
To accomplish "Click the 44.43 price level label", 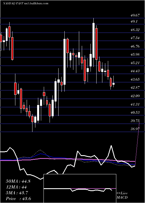I will click(135, 71).
